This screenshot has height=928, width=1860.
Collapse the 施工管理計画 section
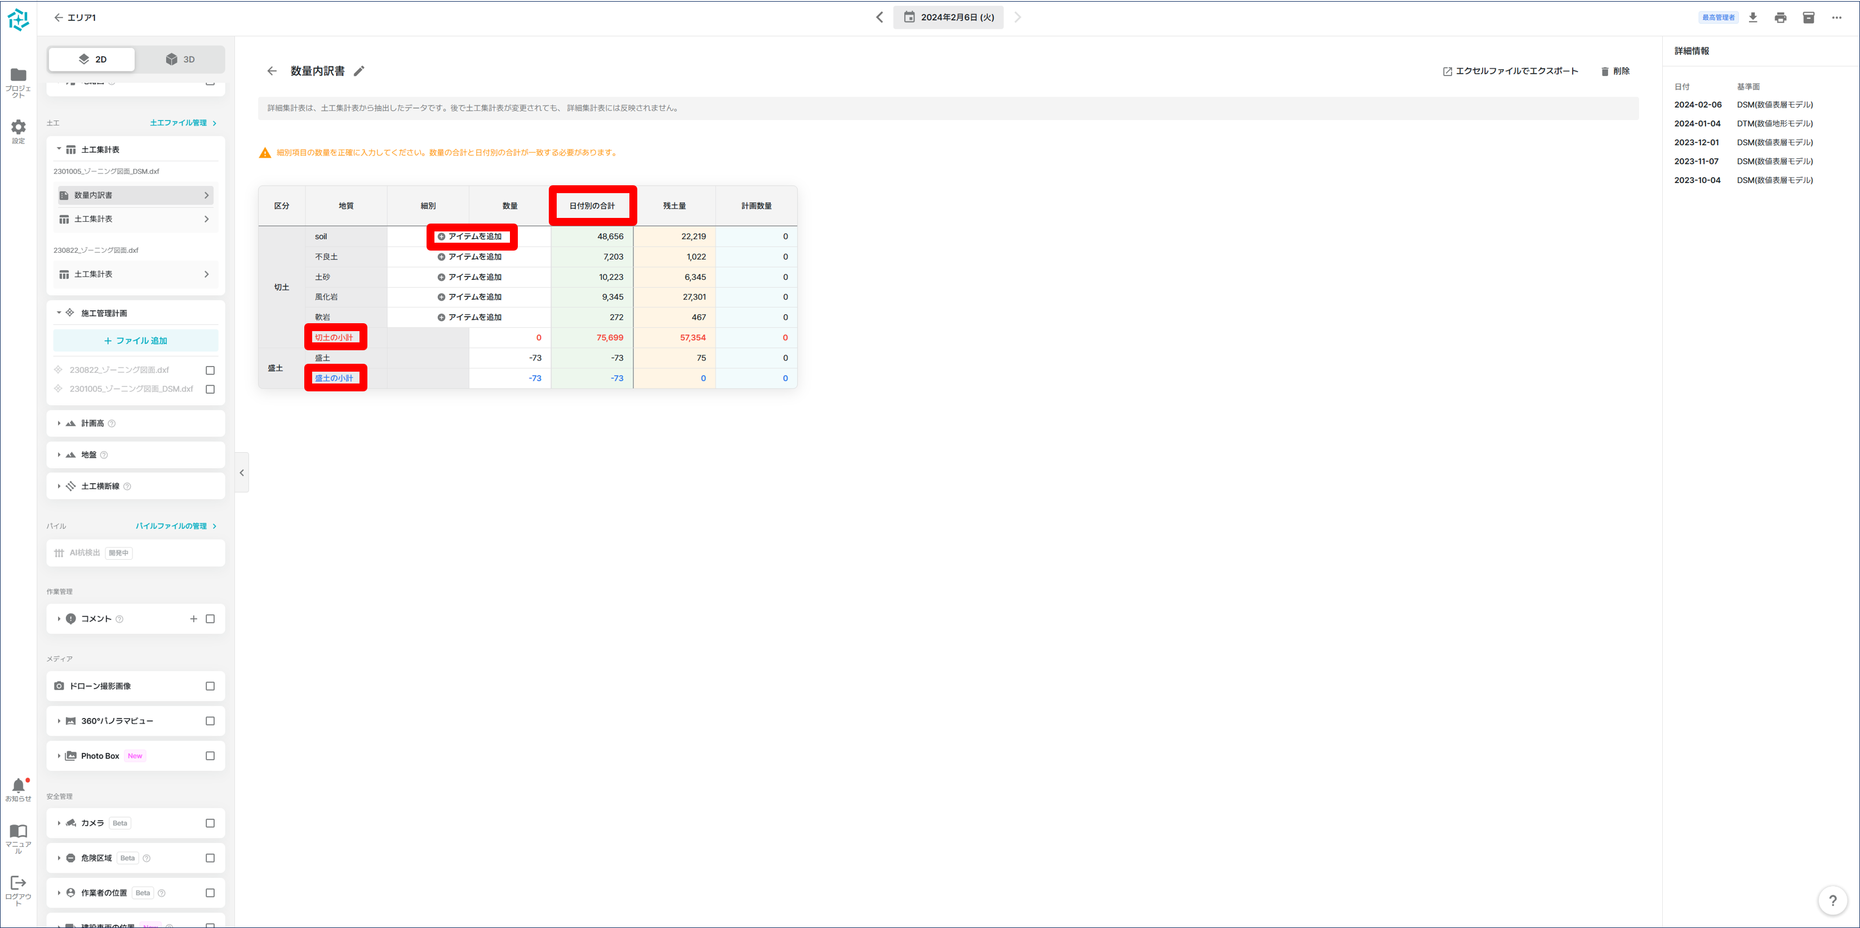pos(59,313)
